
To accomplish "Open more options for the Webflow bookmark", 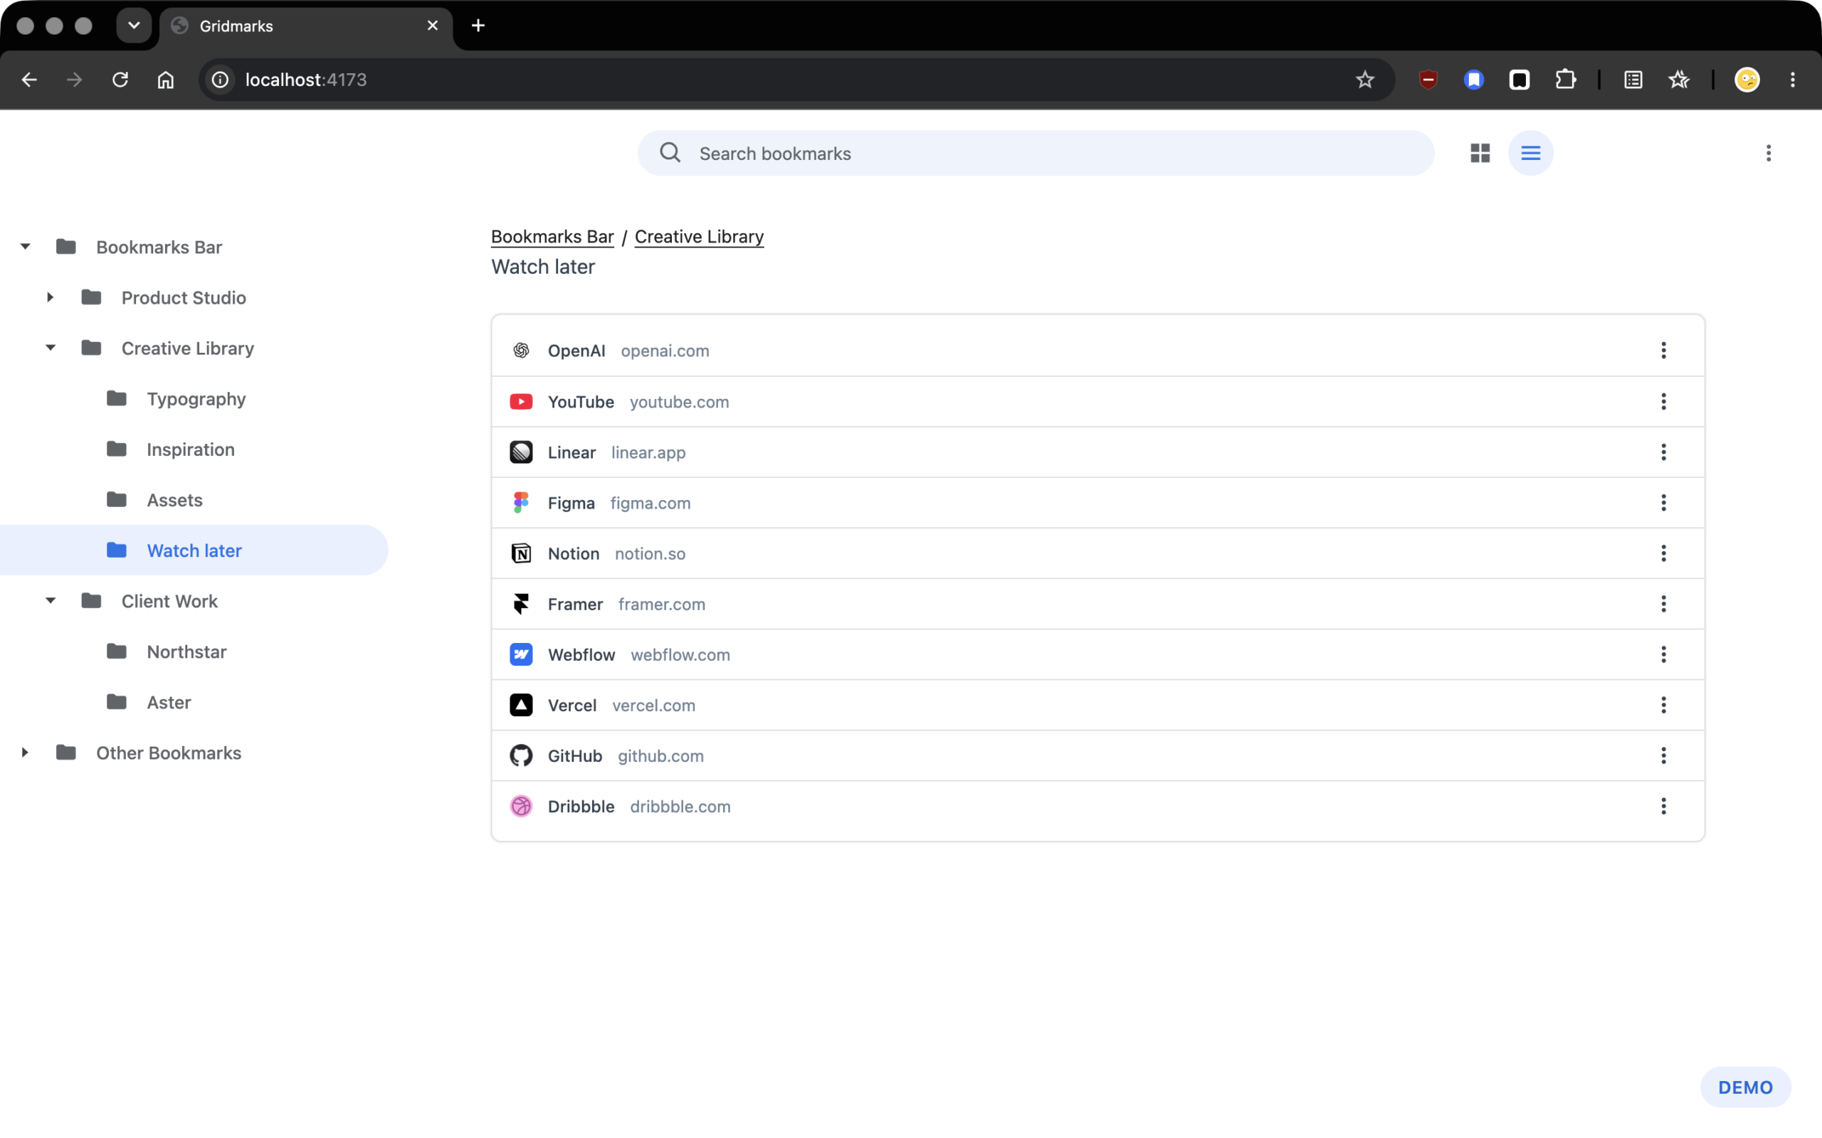I will pyautogui.click(x=1663, y=655).
